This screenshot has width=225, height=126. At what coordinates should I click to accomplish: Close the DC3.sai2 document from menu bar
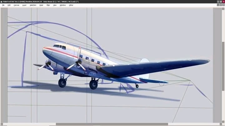[x=223, y=5]
